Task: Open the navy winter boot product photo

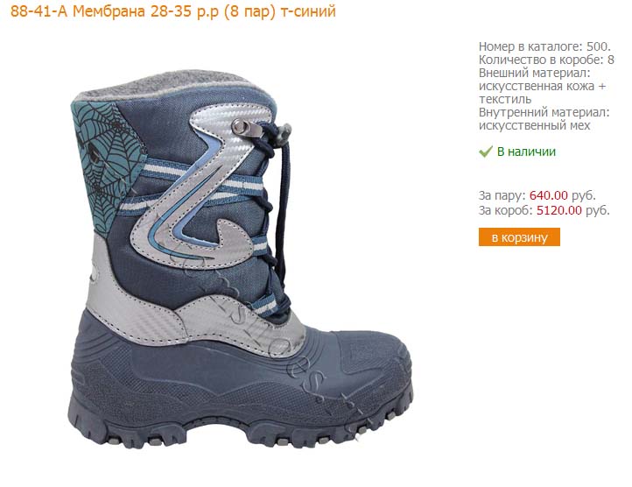Action: [x=241, y=258]
